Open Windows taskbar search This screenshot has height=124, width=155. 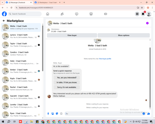click(9, 122)
